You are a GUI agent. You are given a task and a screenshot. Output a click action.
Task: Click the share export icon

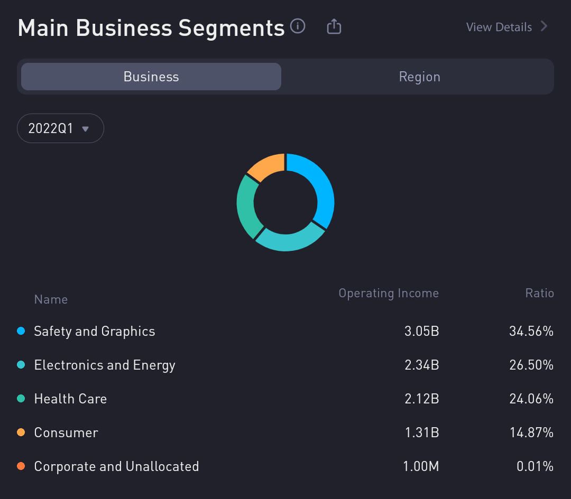[x=334, y=26]
